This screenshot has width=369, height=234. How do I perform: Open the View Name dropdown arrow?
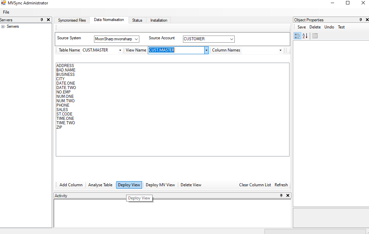[206, 50]
